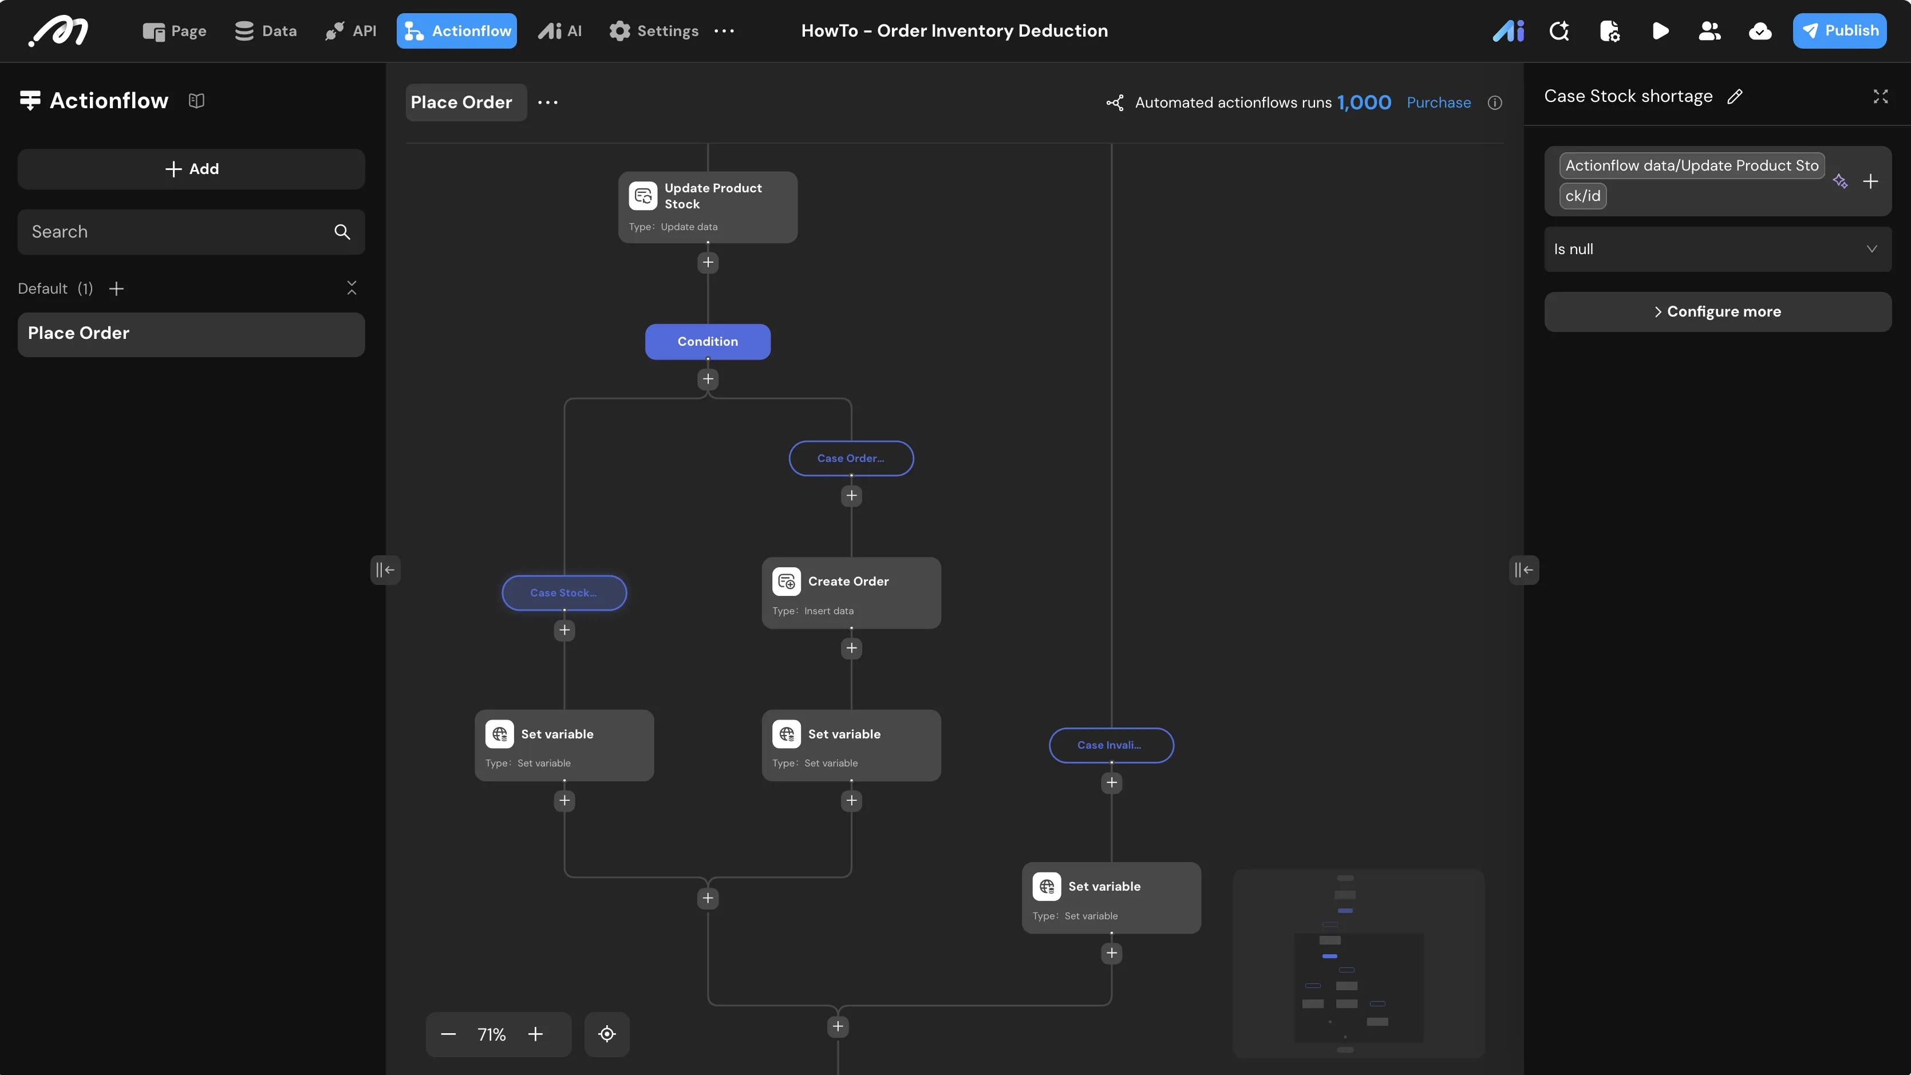Add a condition value with the plus icon

click(1871, 181)
